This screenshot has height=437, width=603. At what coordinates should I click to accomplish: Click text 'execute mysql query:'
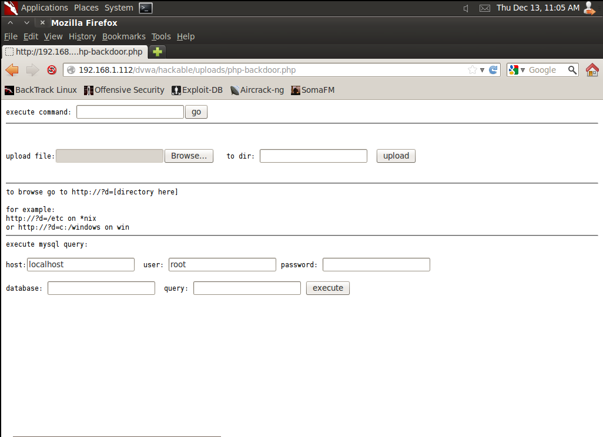[x=47, y=244]
